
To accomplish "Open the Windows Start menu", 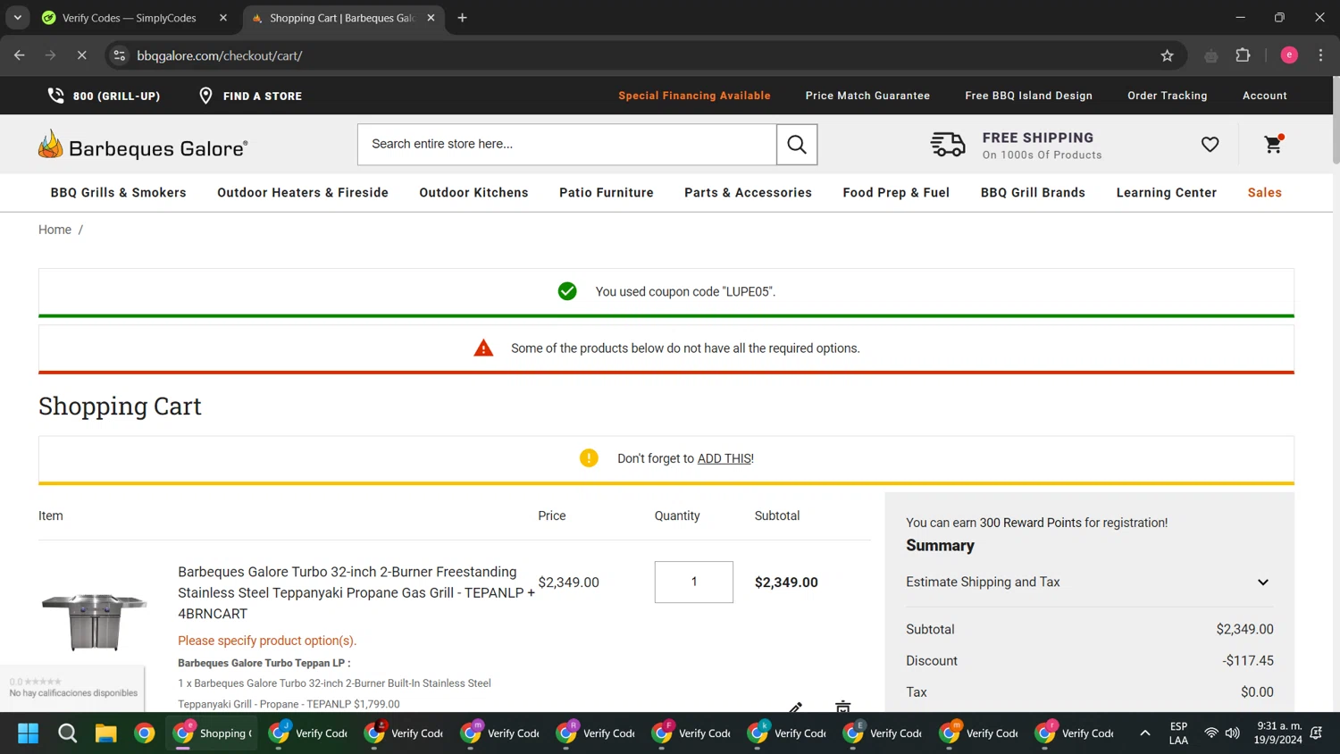I will tap(29, 733).
